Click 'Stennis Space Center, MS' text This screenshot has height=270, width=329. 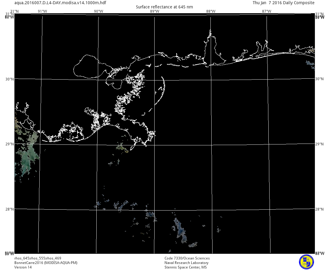[186, 267]
